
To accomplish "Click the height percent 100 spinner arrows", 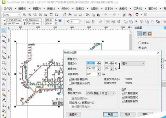I will pyautogui.click(x=112, y=69).
